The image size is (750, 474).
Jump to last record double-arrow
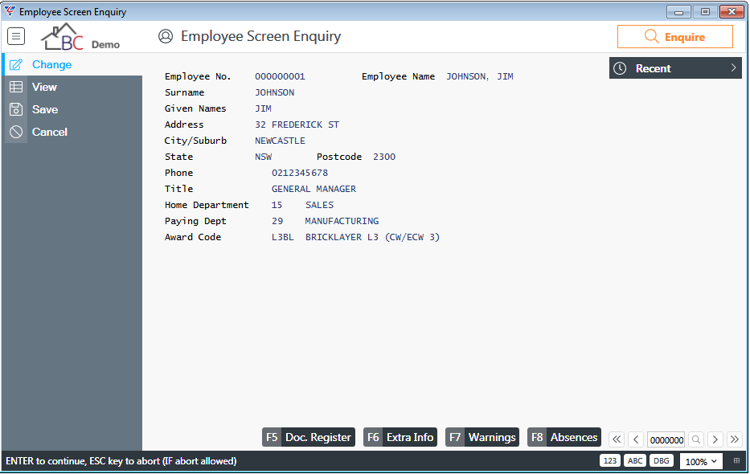pyautogui.click(x=734, y=439)
